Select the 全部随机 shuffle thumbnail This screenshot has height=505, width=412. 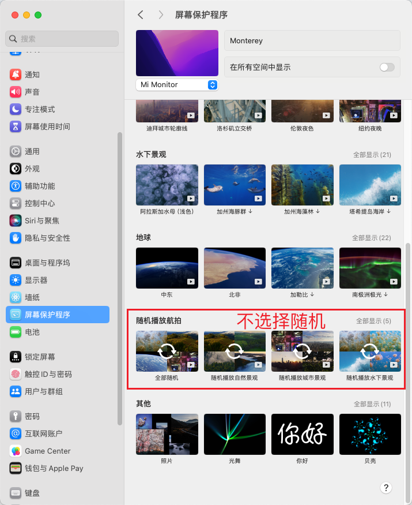coord(167,351)
